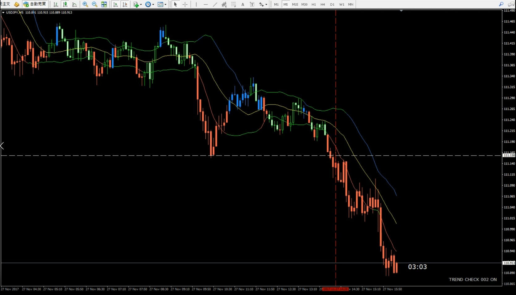Image resolution: width=516 pixels, height=295 pixels.
Task: Select the Fibonacci retracement tool
Action: coord(234,4)
